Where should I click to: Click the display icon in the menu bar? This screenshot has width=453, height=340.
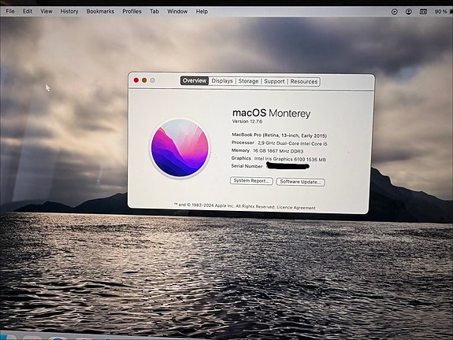[423, 12]
